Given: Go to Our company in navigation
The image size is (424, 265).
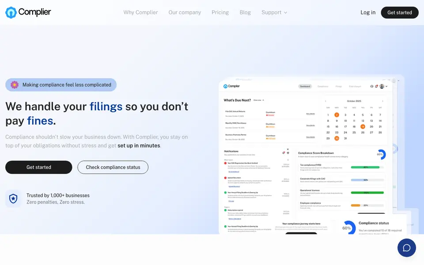Looking at the screenshot, I should click(185, 12).
